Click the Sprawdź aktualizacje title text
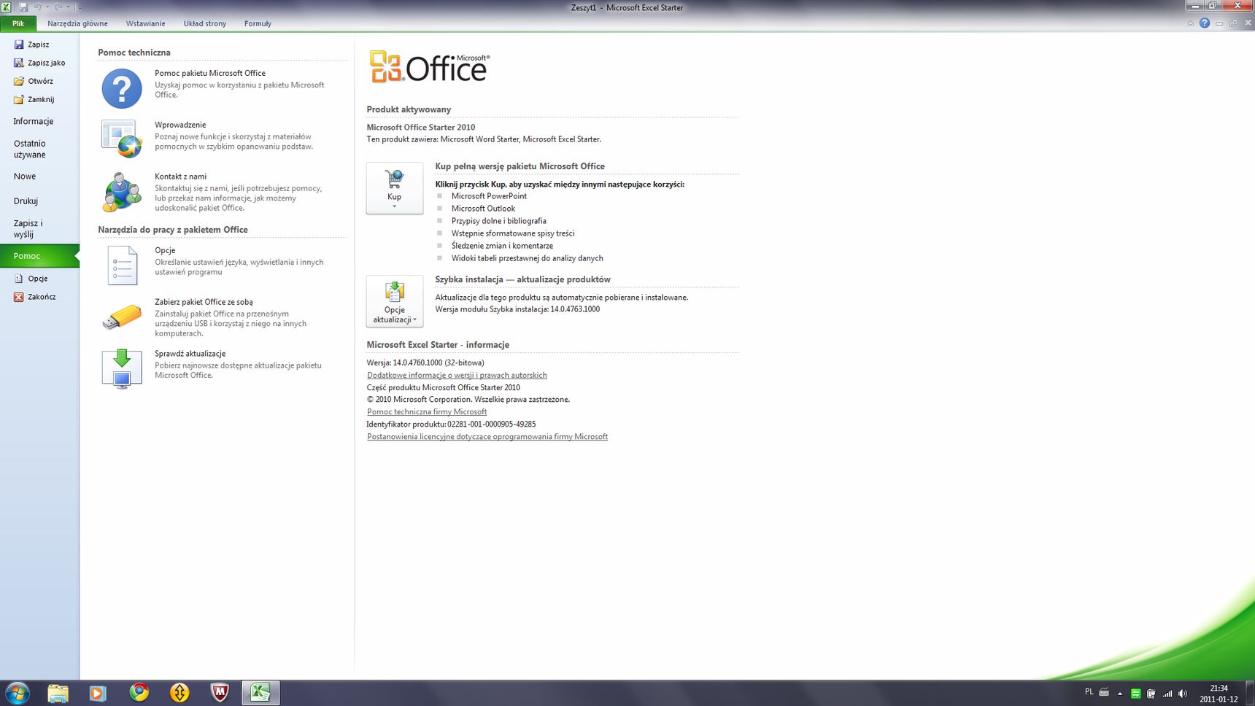The width and height of the screenshot is (1255, 706). coord(190,354)
